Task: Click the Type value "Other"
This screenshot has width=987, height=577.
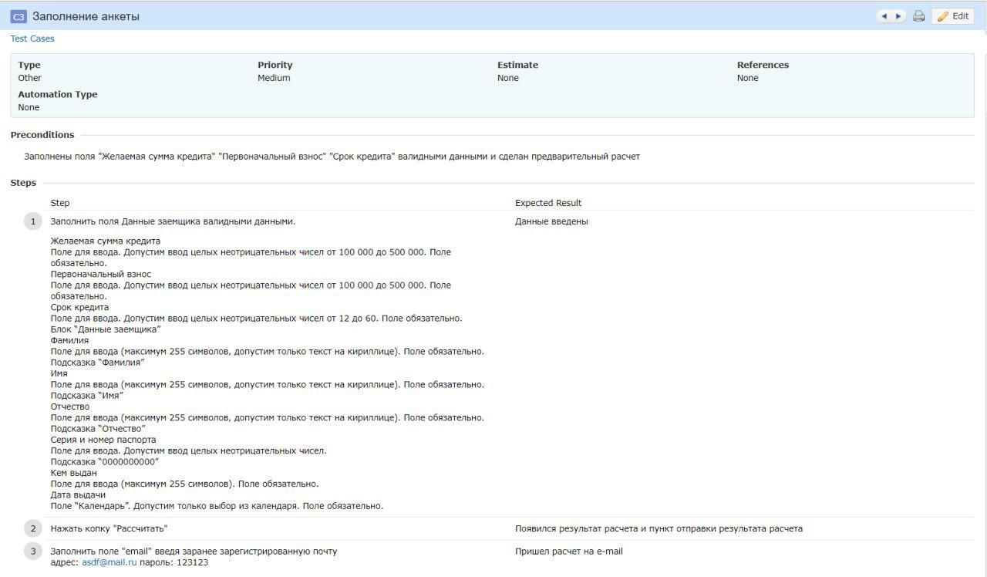Action: coord(30,78)
